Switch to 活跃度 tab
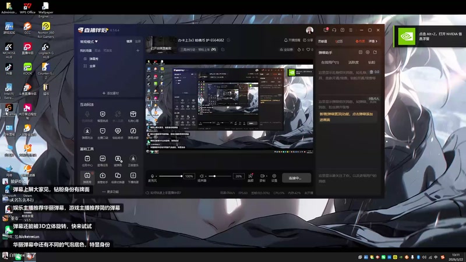 click(354, 62)
